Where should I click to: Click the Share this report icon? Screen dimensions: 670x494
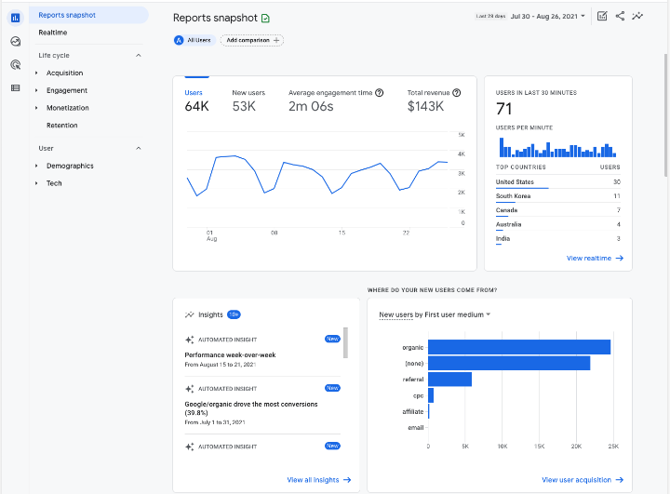pyautogui.click(x=620, y=16)
